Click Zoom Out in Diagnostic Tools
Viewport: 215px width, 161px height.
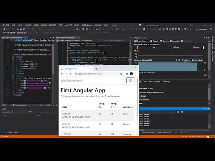(x=175, y=41)
